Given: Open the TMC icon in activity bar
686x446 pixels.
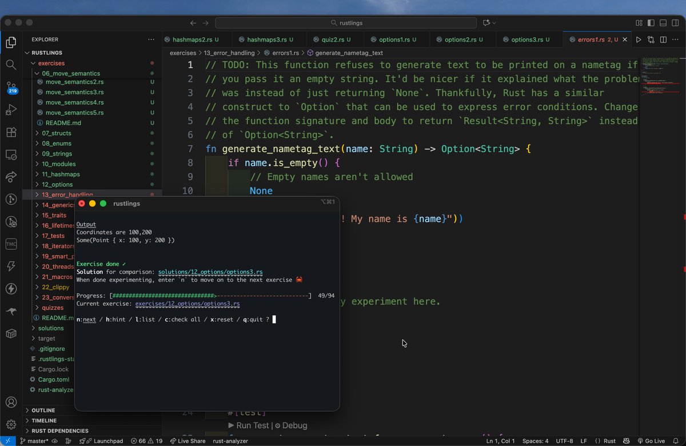Looking at the screenshot, I should point(11,244).
